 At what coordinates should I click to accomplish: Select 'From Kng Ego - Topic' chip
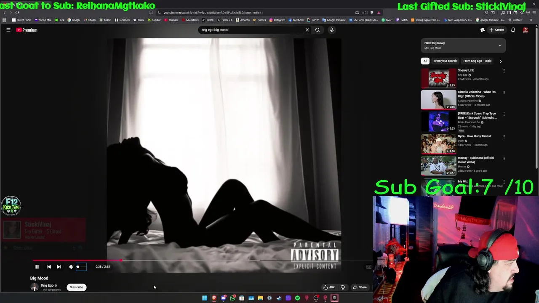(477, 61)
